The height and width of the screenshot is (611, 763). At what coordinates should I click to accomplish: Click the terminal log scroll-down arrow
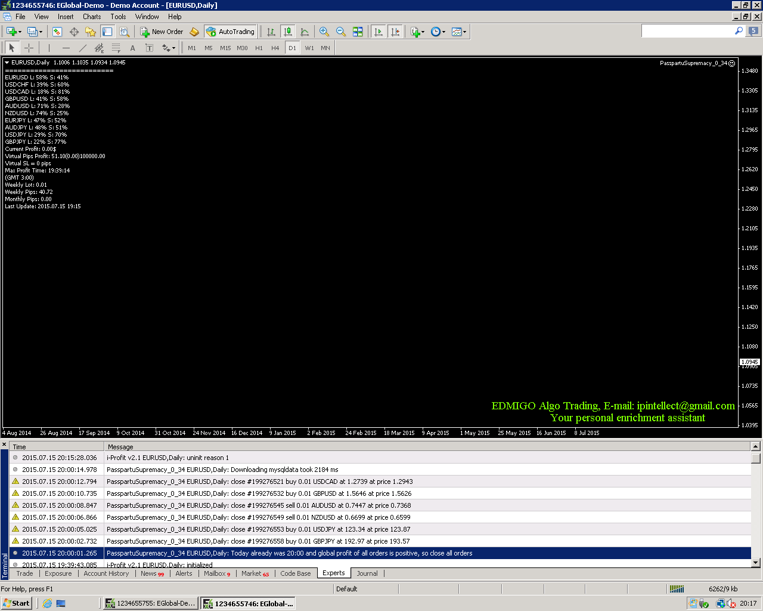756,563
